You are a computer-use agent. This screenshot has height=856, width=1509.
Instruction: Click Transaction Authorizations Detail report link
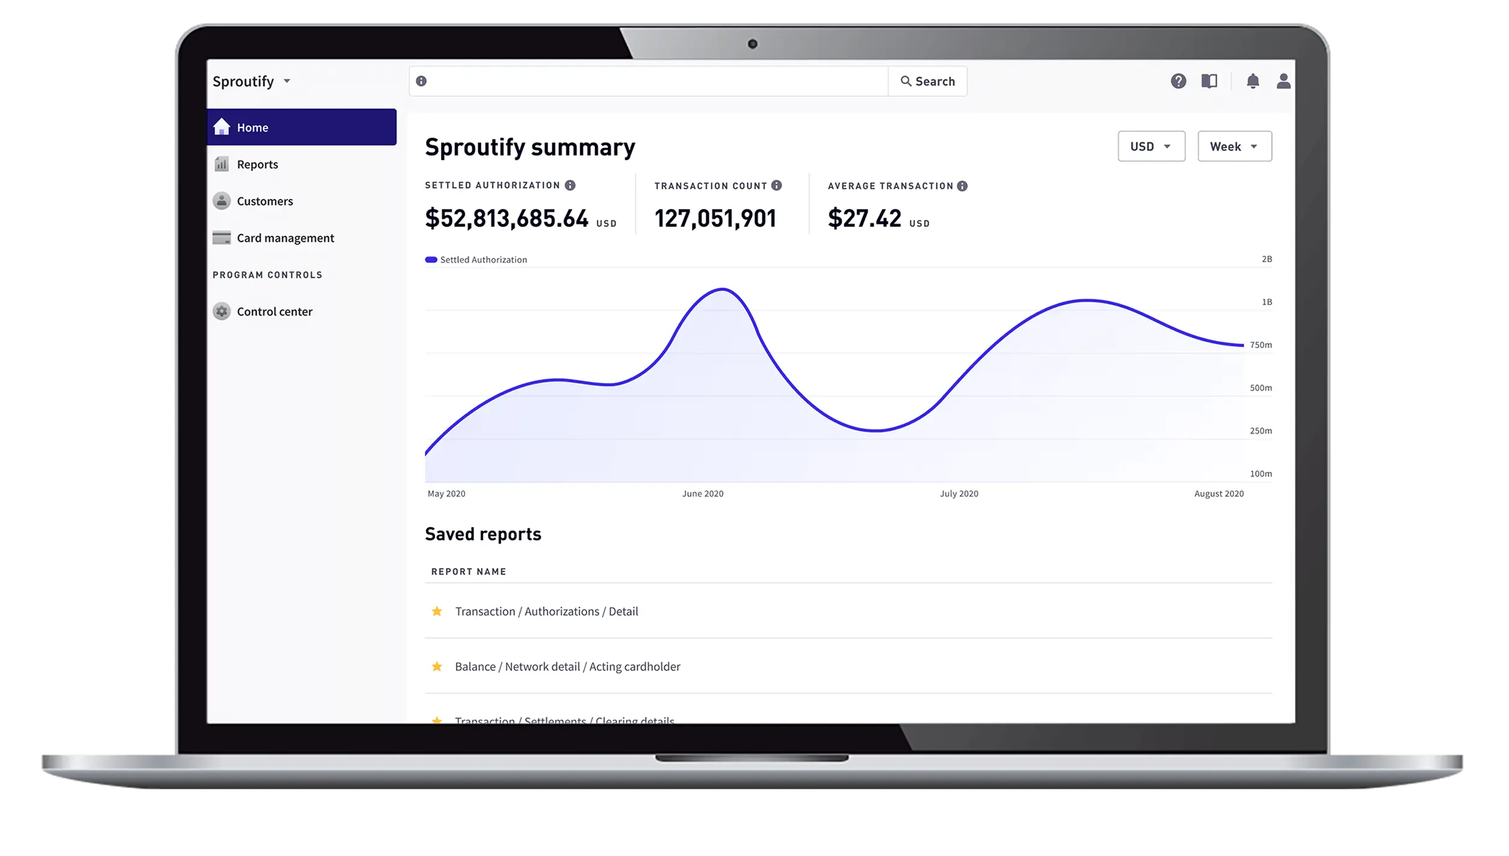(x=546, y=611)
